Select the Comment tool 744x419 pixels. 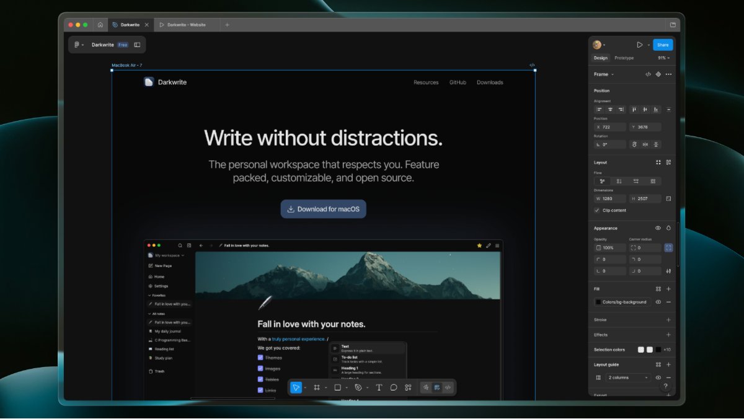394,387
